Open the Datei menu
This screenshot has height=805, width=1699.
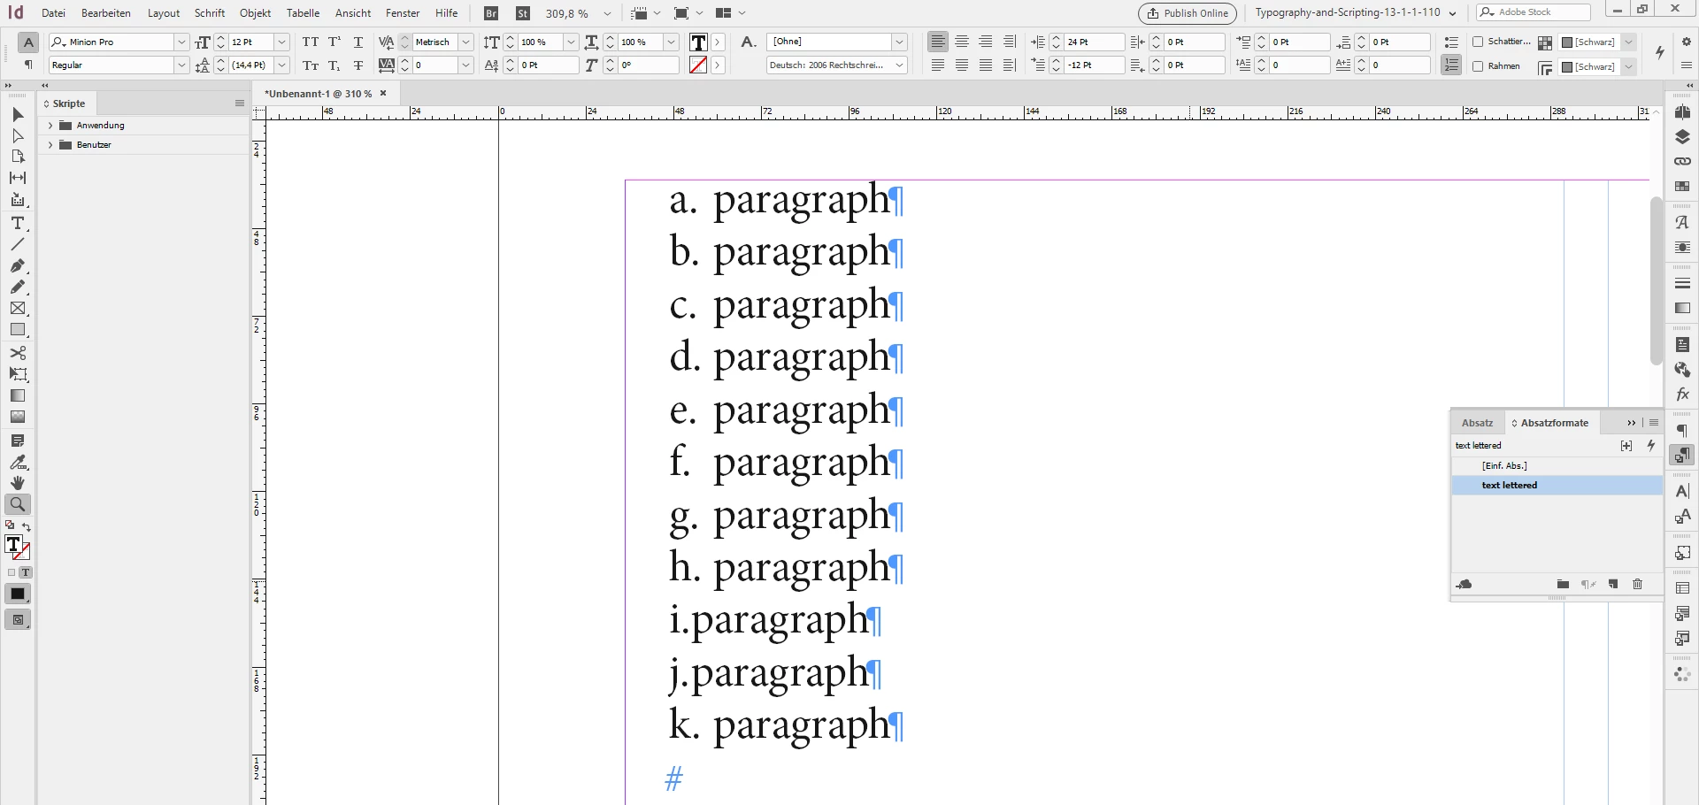[53, 13]
